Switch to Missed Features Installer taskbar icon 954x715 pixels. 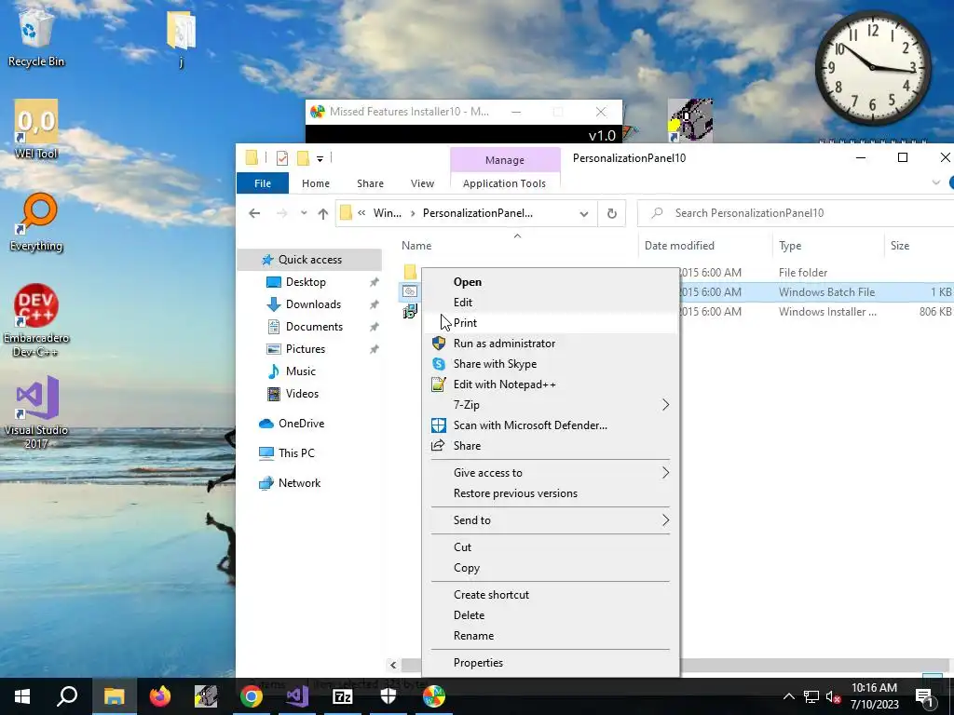434,696
